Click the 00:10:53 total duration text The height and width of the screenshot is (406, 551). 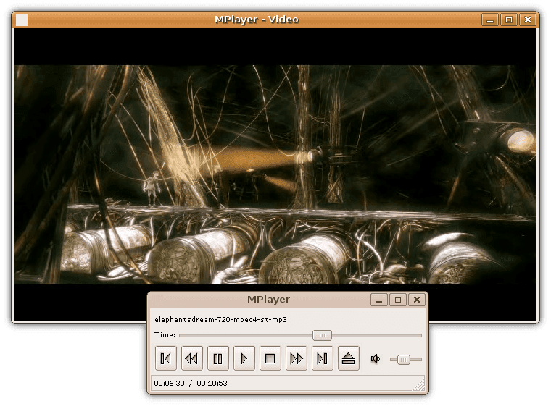click(x=212, y=383)
